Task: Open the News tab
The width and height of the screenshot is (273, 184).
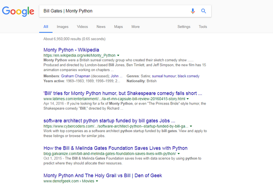Action: (x=101, y=27)
